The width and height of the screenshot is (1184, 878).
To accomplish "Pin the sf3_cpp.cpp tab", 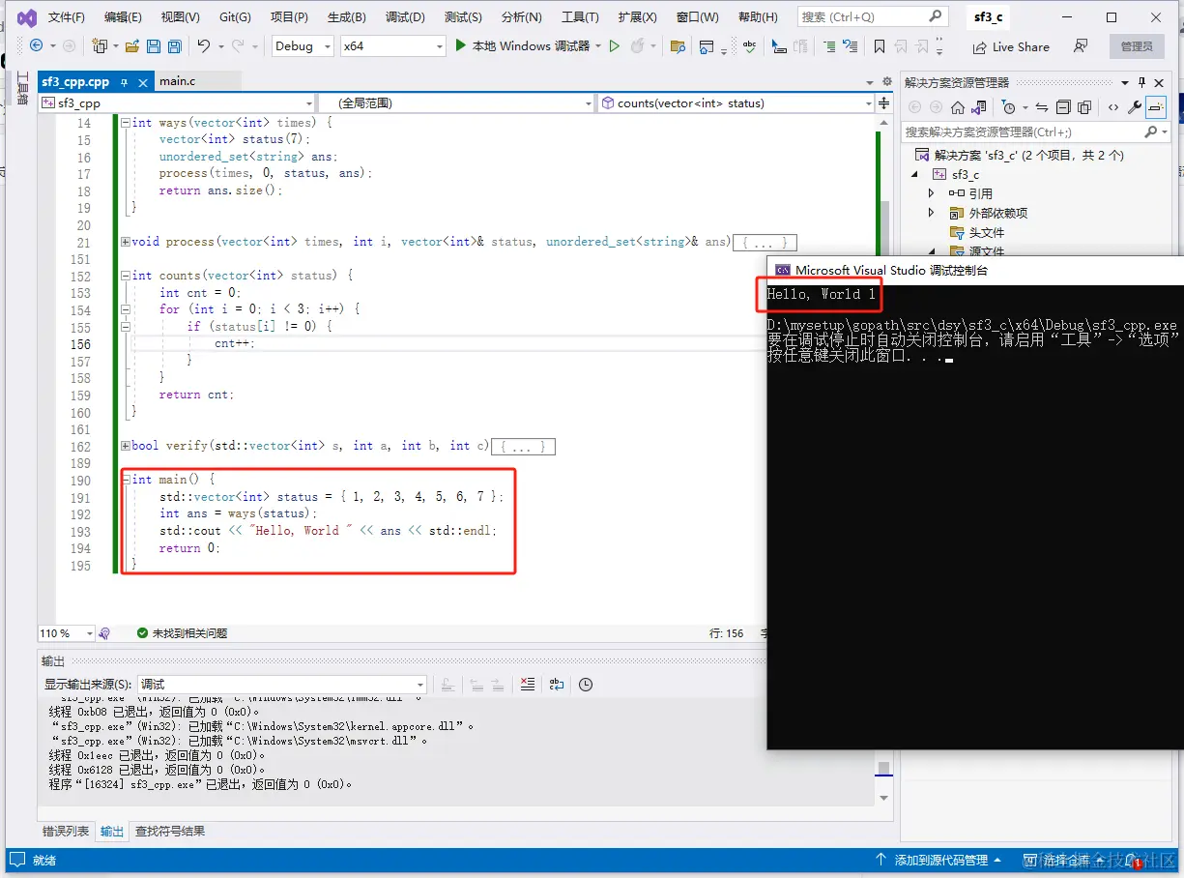I will tap(124, 82).
